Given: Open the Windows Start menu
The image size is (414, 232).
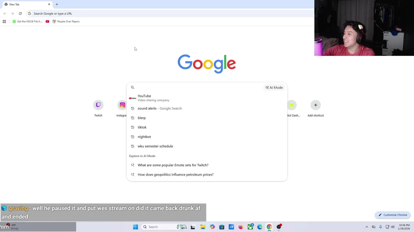Looking at the screenshot, I should pos(136,227).
